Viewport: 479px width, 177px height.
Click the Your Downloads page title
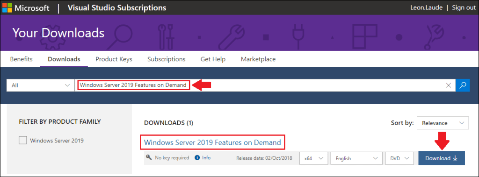pos(58,33)
